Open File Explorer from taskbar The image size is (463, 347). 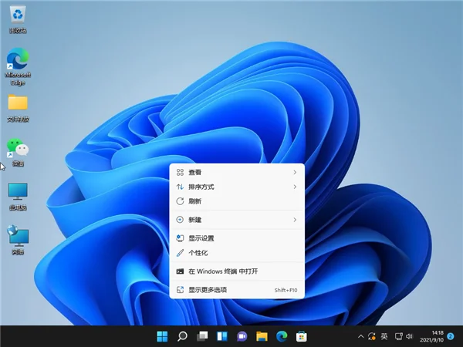[x=262, y=336]
